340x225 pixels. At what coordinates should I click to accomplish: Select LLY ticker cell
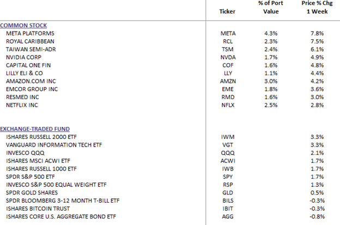228,73
